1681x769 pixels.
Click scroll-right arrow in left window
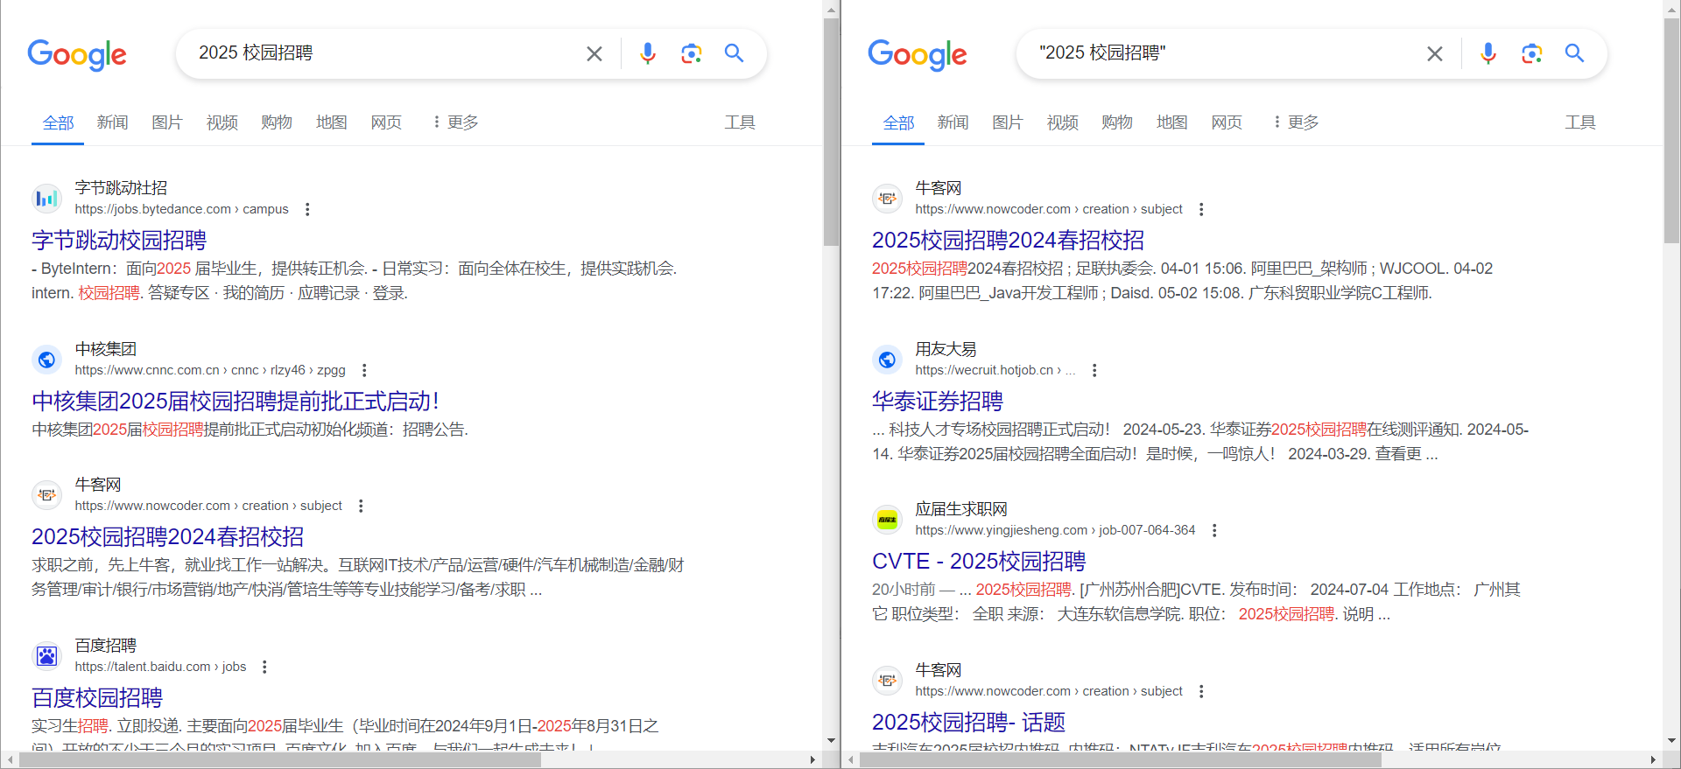813,759
